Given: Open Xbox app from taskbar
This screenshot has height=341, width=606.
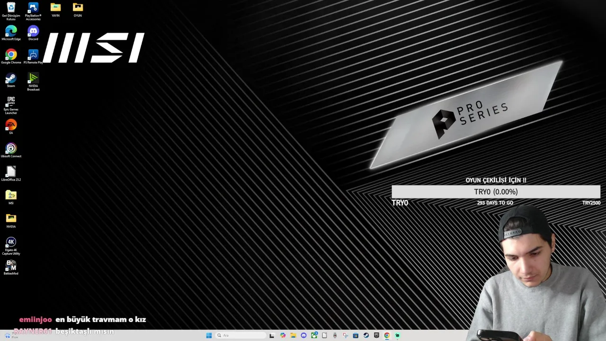Looking at the screenshot, I should point(314,335).
